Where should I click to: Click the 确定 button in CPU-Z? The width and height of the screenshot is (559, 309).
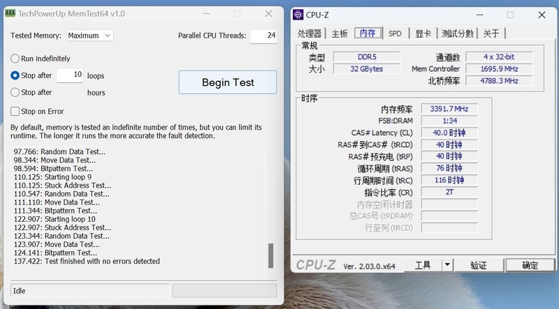pyautogui.click(x=530, y=265)
